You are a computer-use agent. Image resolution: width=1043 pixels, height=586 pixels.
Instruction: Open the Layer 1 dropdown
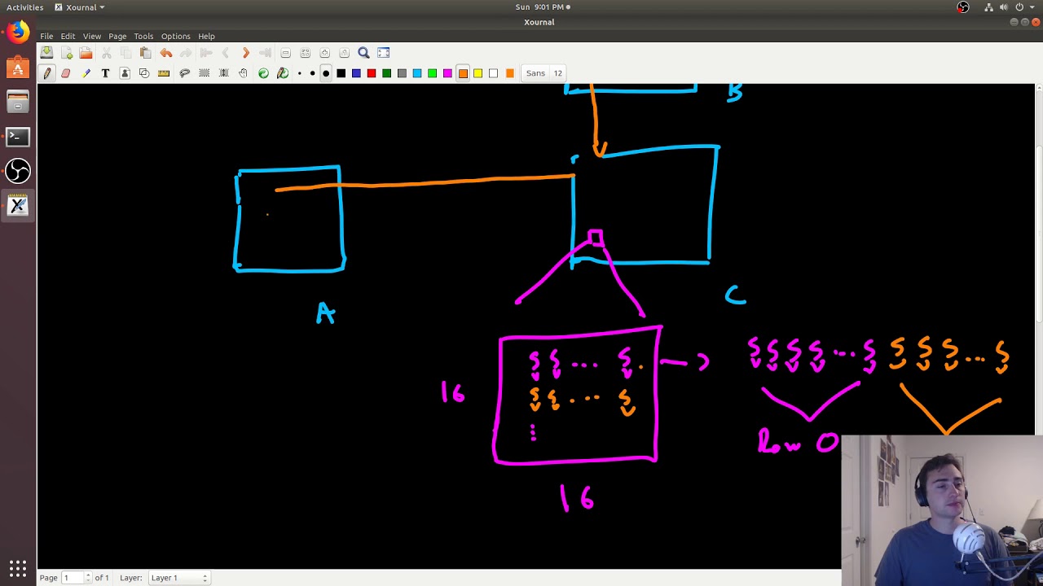click(x=178, y=578)
